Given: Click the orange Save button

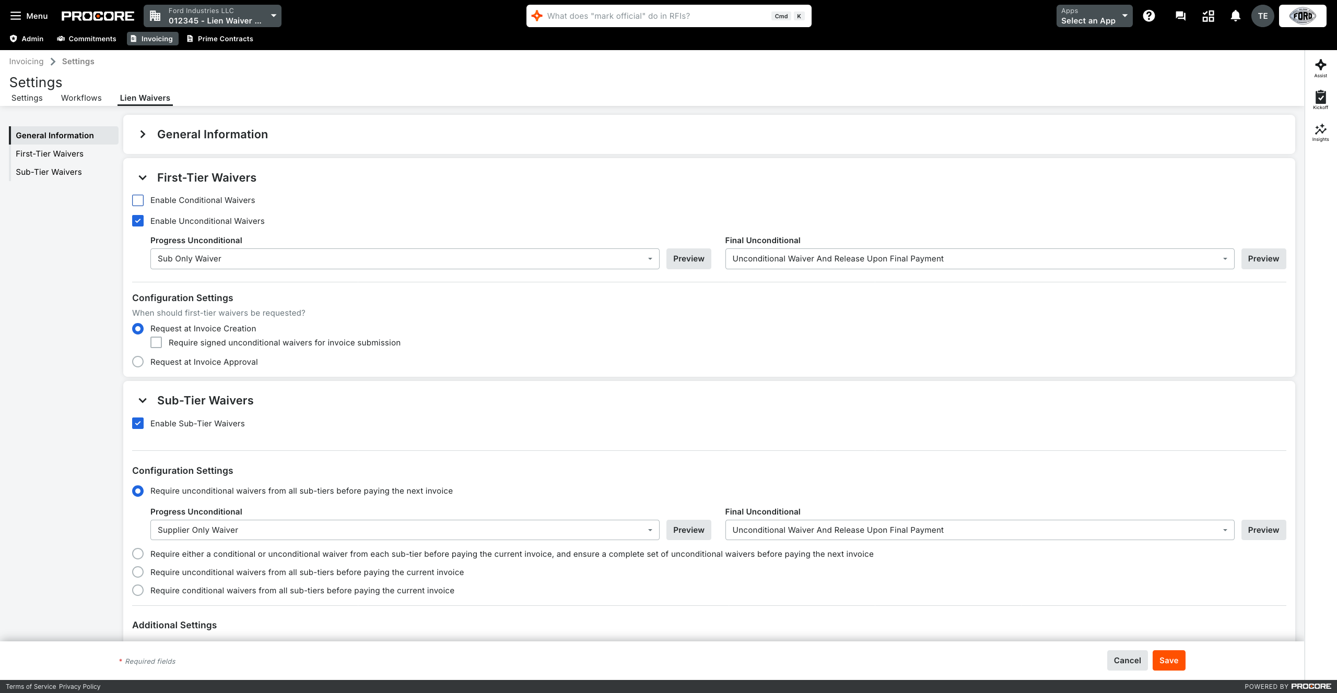Looking at the screenshot, I should 1168,660.
